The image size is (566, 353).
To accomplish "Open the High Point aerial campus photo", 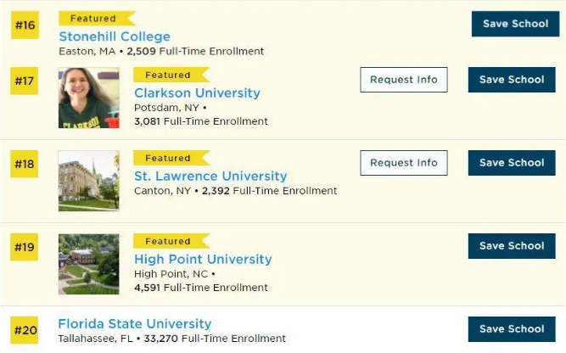I will coord(88,264).
